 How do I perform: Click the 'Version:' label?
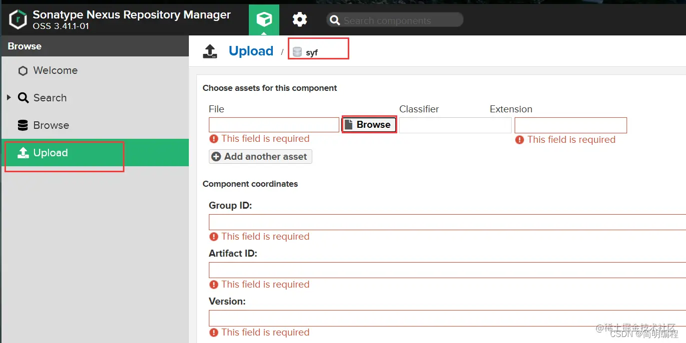tap(227, 302)
